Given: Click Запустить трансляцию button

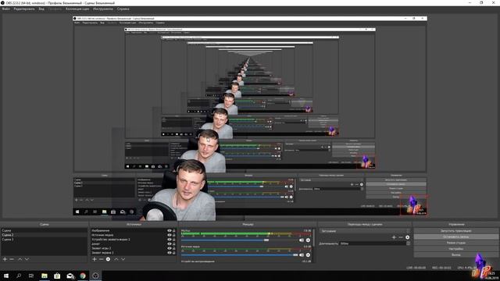Looking at the screenshot, I should pyautogui.click(x=456, y=231).
